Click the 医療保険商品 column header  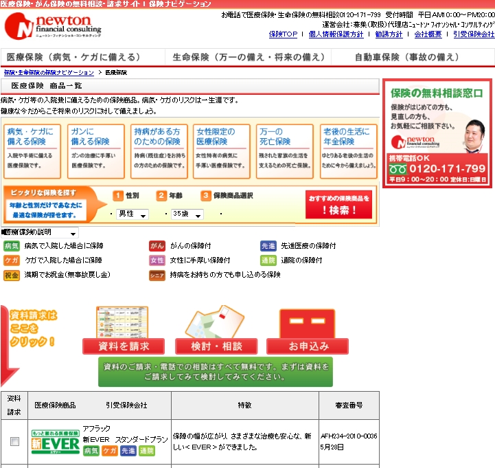[55, 405]
